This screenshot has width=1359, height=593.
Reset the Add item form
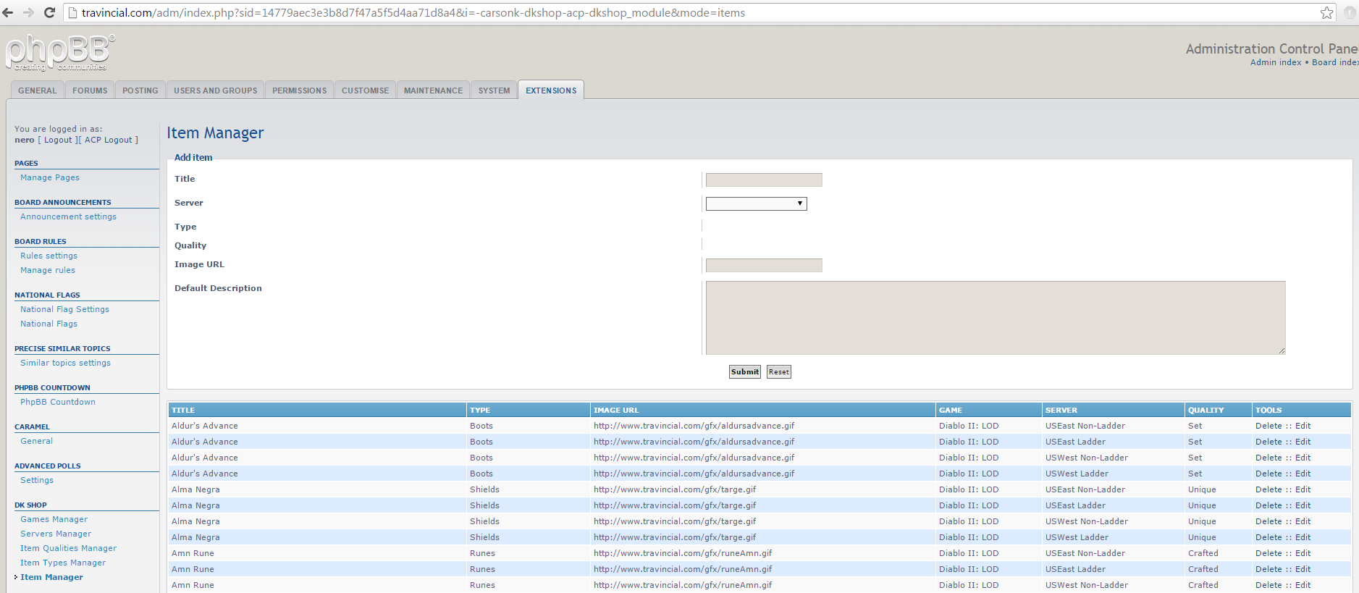(779, 371)
